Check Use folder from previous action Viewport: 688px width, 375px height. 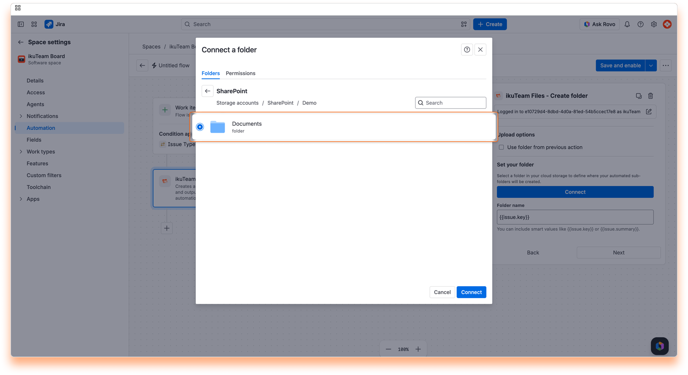[x=502, y=147]
